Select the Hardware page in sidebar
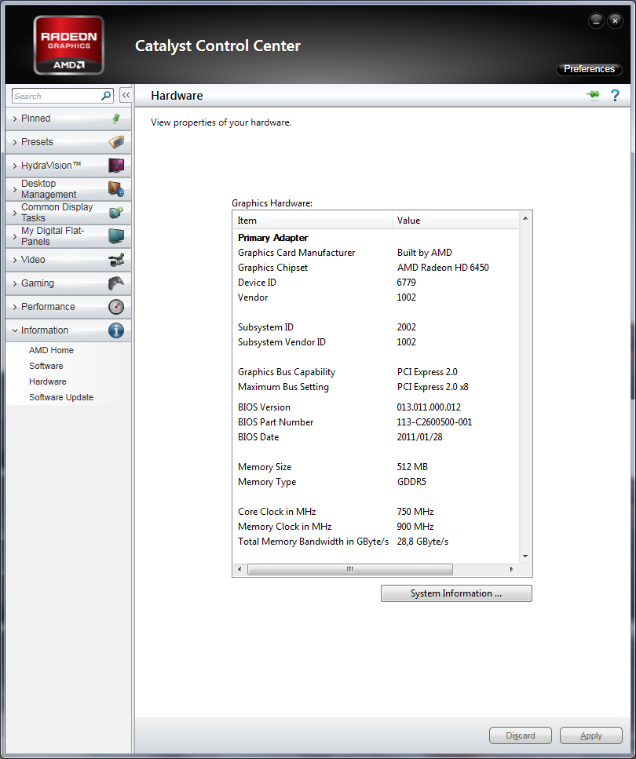This screenshot has width=636, height=759. pyautogui.click(x=47, y=381)
